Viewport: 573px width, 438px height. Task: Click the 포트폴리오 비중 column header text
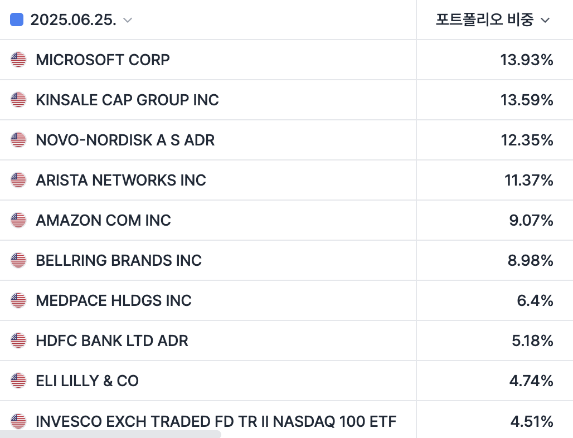tap(484, 20)
